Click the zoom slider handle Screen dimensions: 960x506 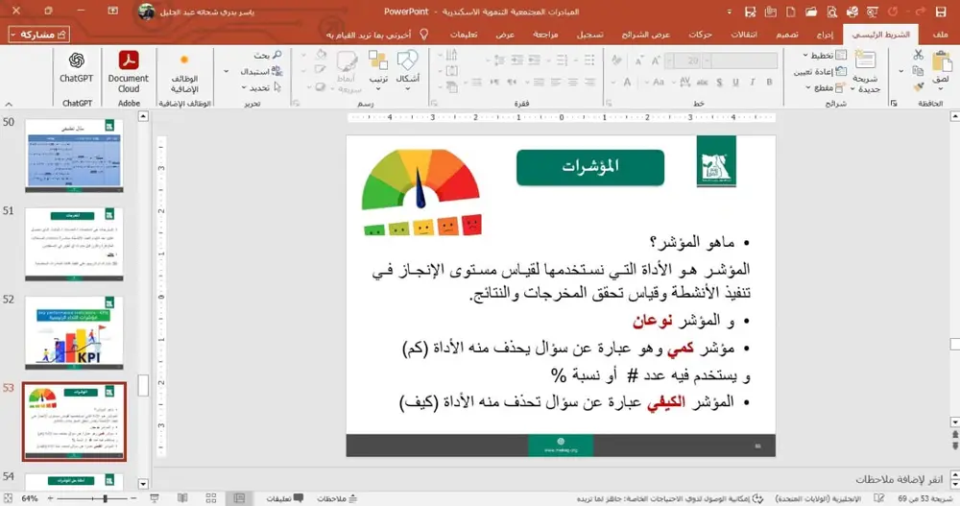tap(106, 498)
